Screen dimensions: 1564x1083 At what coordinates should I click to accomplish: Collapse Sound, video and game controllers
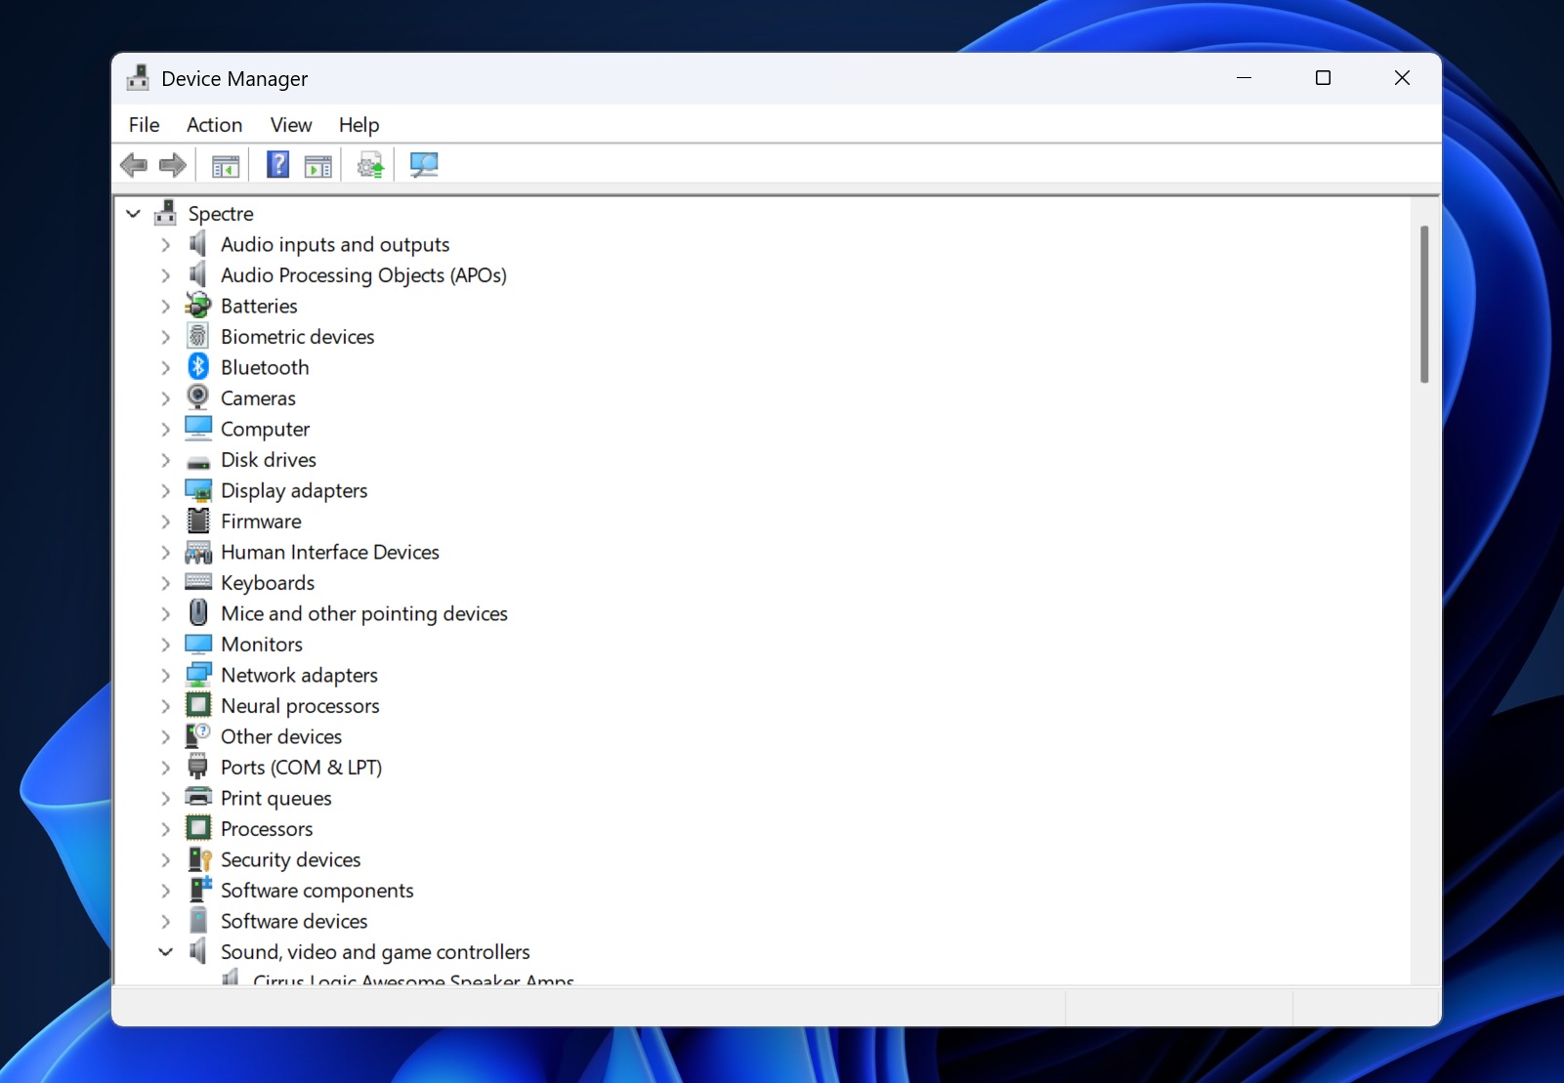[165, 952]
